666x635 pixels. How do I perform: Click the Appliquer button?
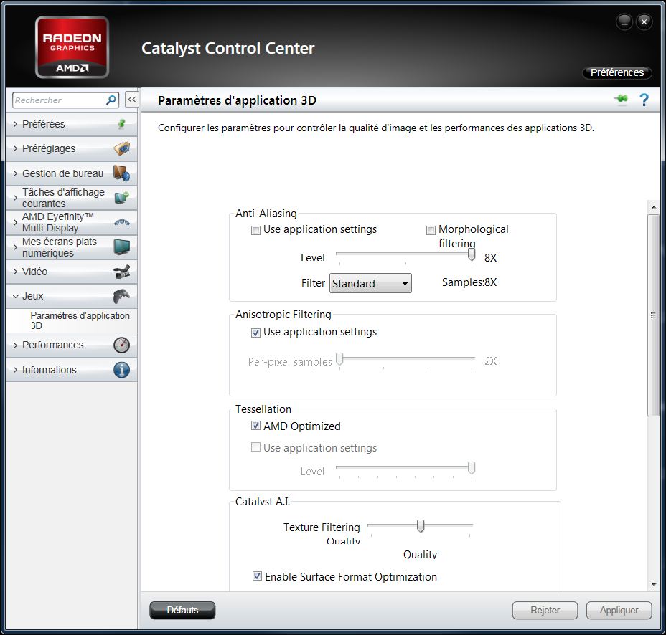619,610
